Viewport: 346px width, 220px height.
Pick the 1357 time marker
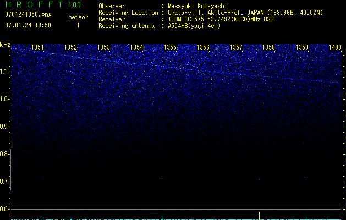(x=236, y=47)
